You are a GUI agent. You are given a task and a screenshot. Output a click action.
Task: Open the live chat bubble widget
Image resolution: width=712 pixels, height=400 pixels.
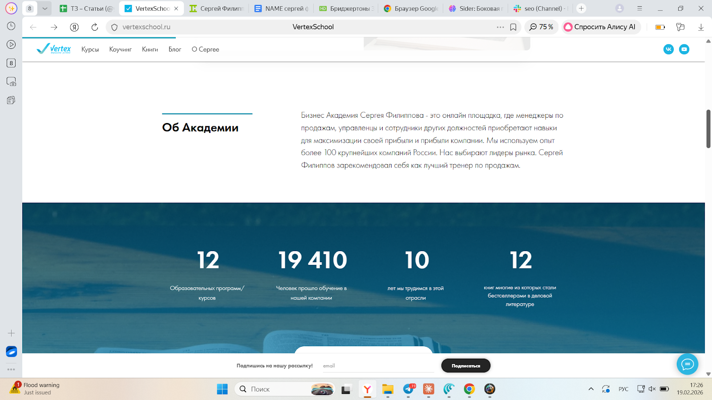(x=687, y=364)
